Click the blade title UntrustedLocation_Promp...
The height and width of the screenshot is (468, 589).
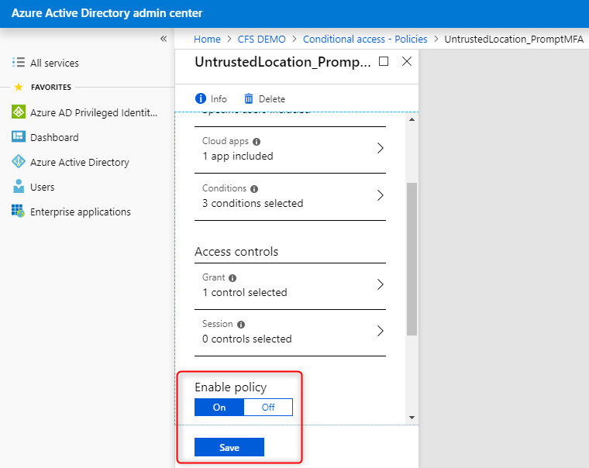[x=282, y=62]
